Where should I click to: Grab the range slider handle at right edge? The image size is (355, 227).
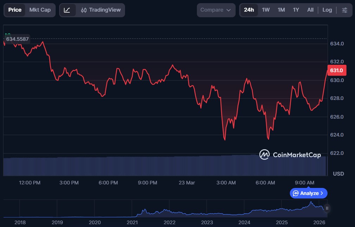(327, 208)
